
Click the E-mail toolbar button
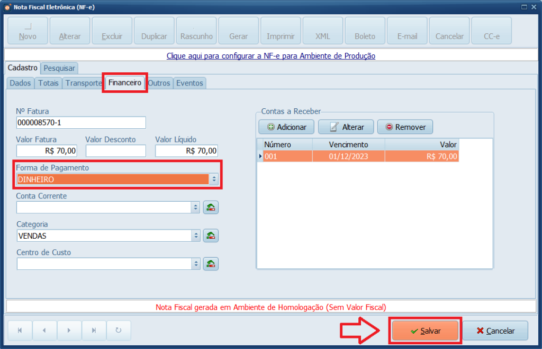click(x=407, y=31)
